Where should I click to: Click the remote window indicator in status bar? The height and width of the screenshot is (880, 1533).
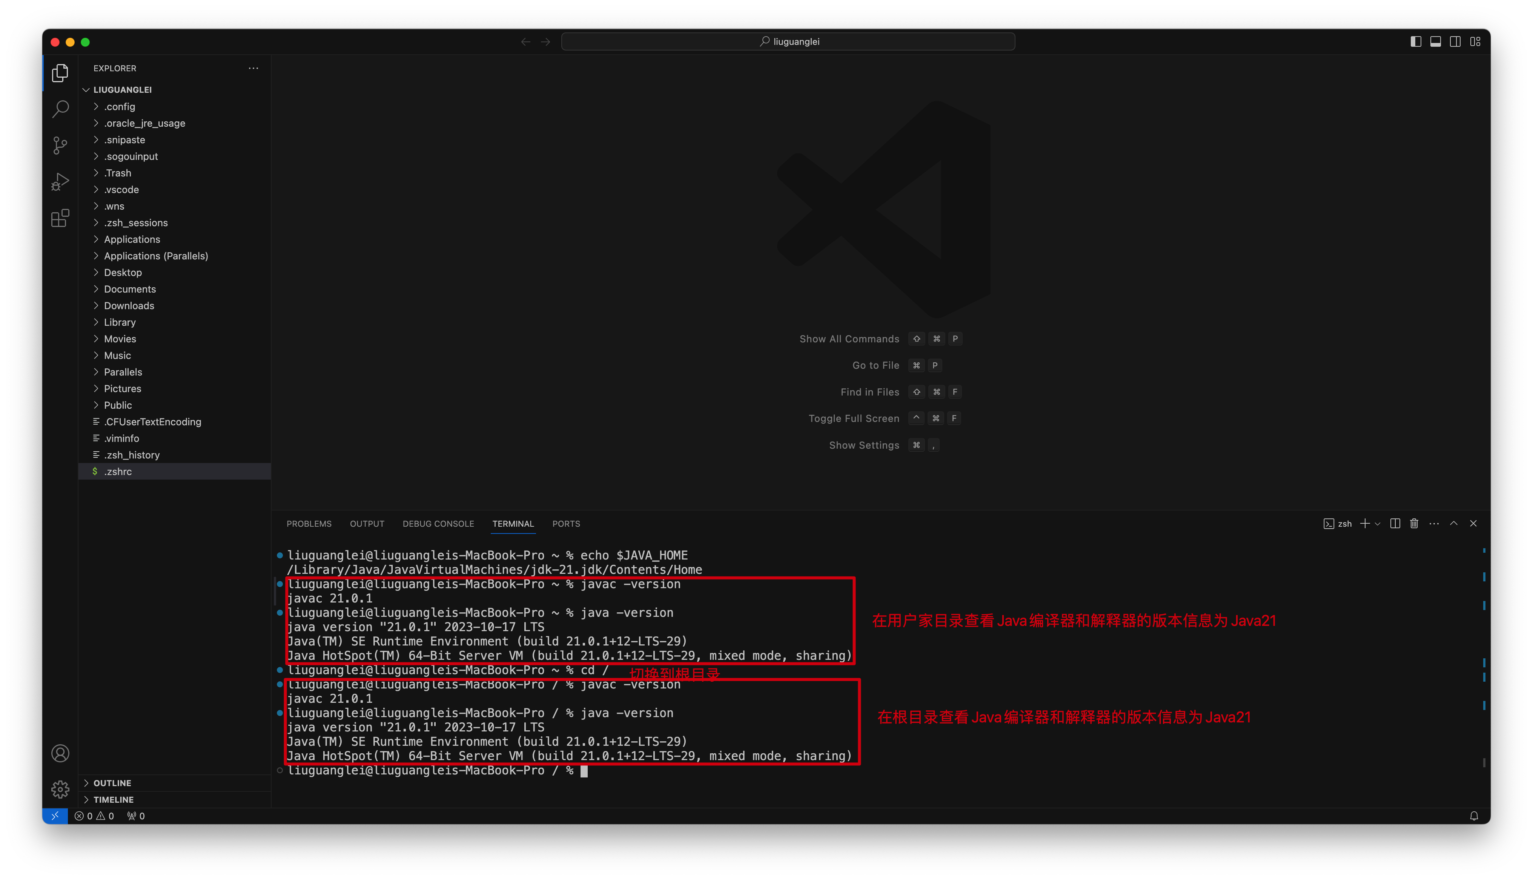[55, 816]
